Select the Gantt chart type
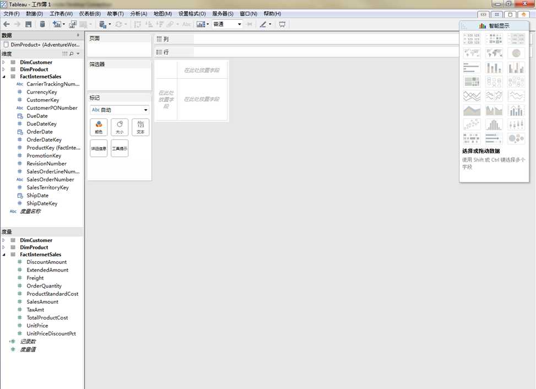This screenshot has height=389, width=536. [x=472, y=138]
